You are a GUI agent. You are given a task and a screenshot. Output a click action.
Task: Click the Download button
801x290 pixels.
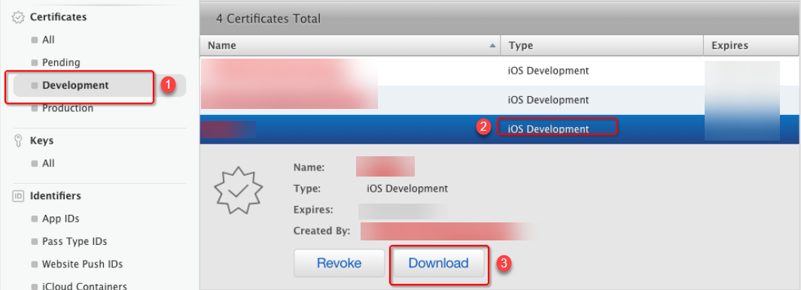coord(438,263)
